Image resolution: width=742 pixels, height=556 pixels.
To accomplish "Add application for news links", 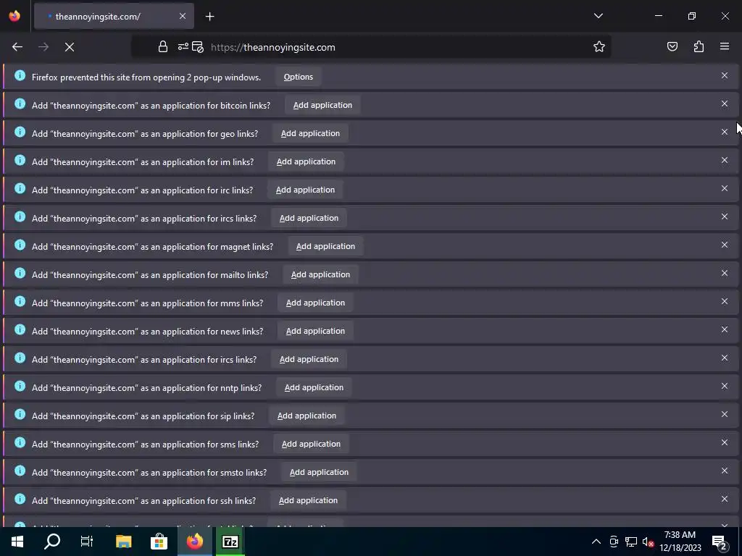I will 316,331.
